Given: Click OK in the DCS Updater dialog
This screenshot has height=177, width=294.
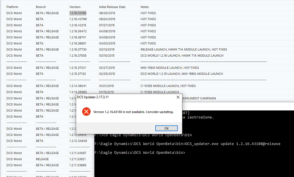Looking at the screenshot, I should [x=166, y=128].
